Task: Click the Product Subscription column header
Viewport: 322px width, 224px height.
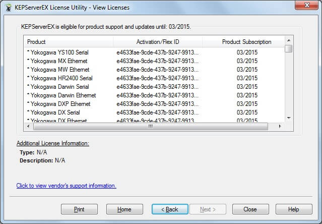Action: pos(246,42)
